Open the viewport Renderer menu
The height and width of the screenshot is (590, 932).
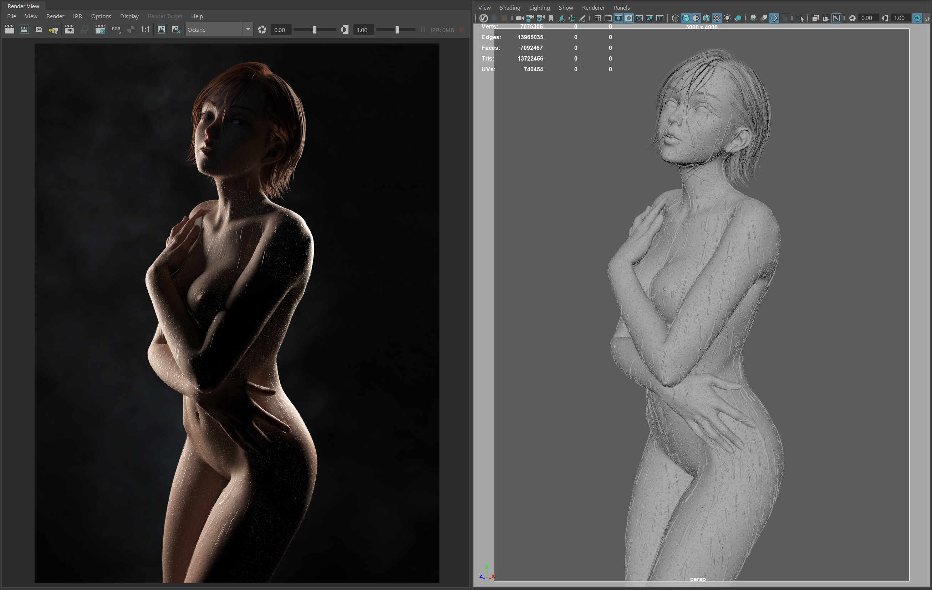coord(594,8)
